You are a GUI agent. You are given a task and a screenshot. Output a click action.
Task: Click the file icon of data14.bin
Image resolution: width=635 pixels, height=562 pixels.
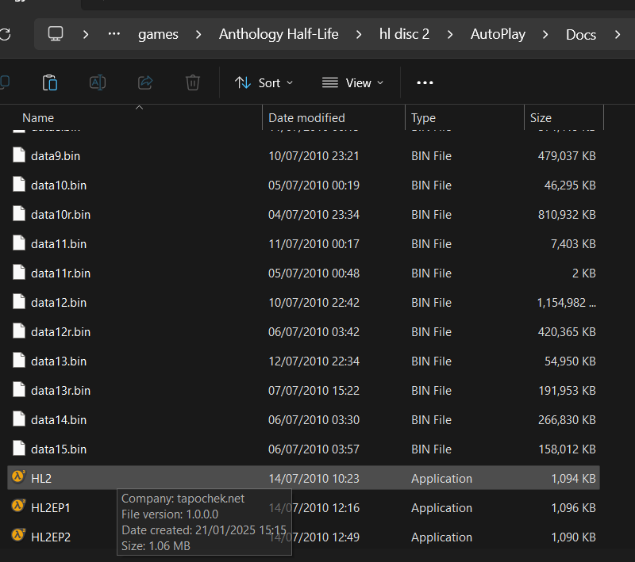(18, 419)
